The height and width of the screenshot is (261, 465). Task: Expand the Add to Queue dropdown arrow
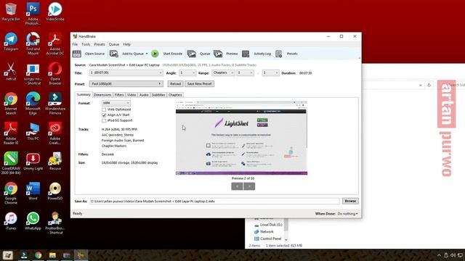pyautogui.click(x=147, y=54)
